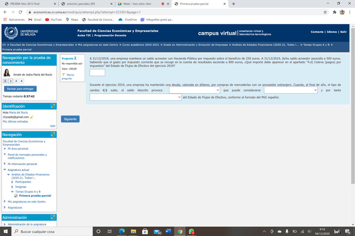Click the numeric answer input box
The height and width of the screenshot is (236, 355).
click(98, 73)
